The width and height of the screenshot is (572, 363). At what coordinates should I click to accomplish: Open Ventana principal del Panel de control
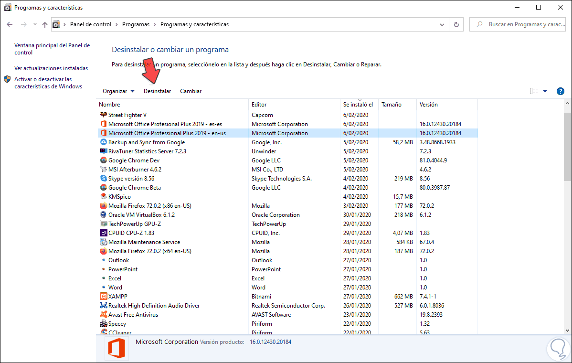(52, 49)
